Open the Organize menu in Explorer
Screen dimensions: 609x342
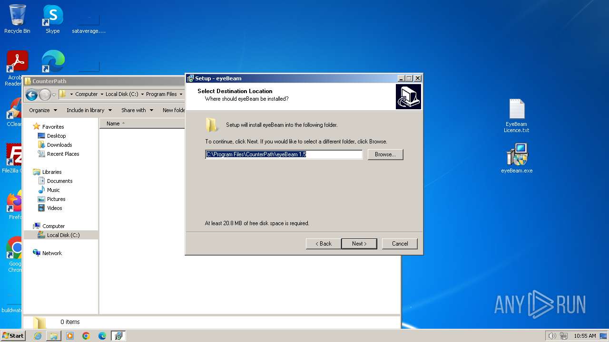(x=43, y=110)
